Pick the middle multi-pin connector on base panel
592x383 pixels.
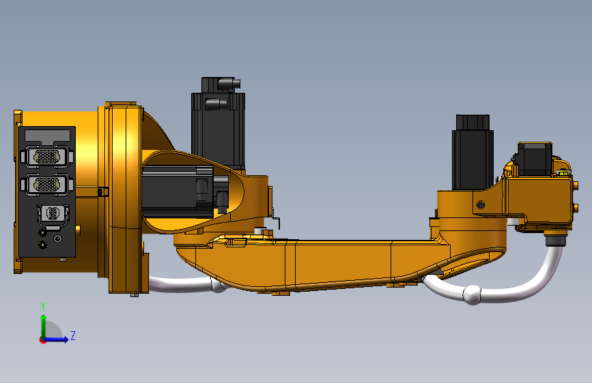[x=47, y=184]
